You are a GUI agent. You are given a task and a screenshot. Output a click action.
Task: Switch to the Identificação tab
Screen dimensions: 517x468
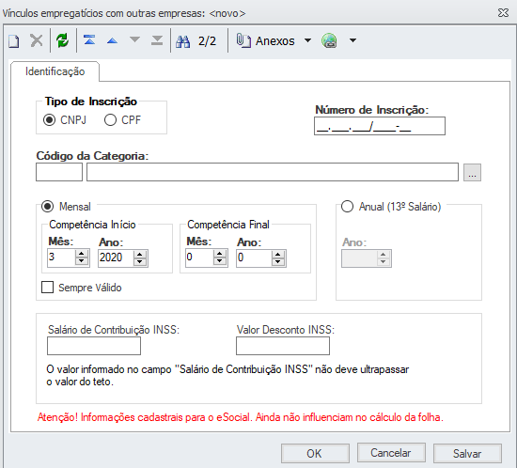pyautogui.click(x=55, y=71)
